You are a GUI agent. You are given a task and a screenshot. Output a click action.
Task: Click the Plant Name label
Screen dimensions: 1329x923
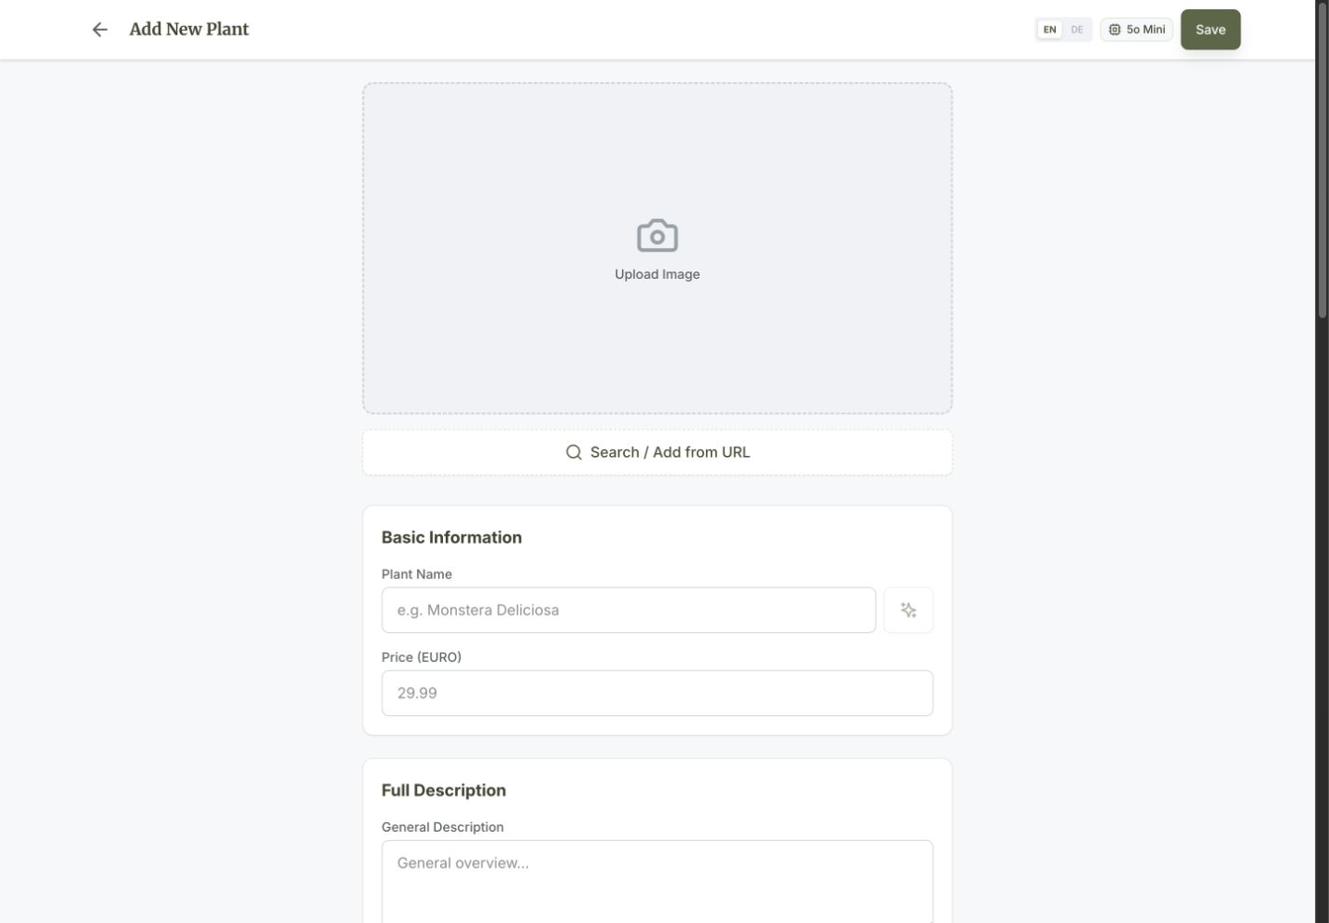click(x=417, y=574)
